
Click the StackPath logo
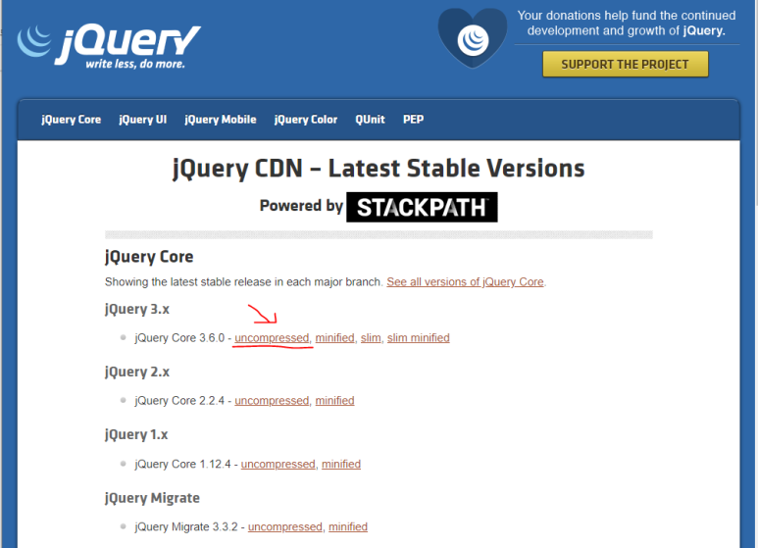[x=422, y=207]
